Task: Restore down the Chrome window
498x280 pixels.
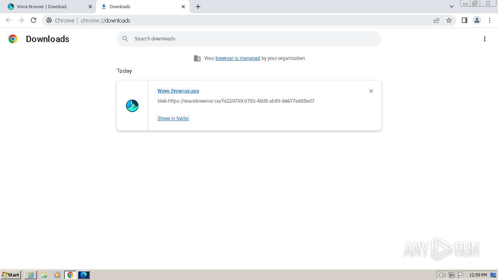Action: pos(475,3)
